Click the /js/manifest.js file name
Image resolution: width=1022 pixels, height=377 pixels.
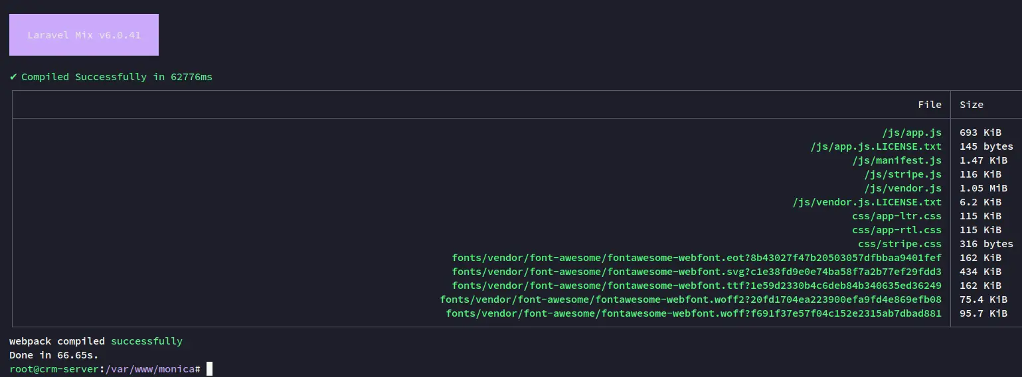point(897,160)
